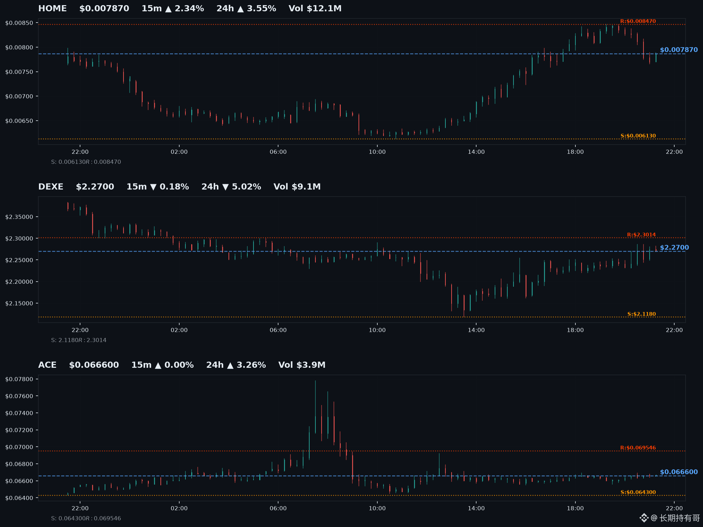703x527 pixels.
Task: Click the R:$2.3014 resistance label
Action: (641, 235)
